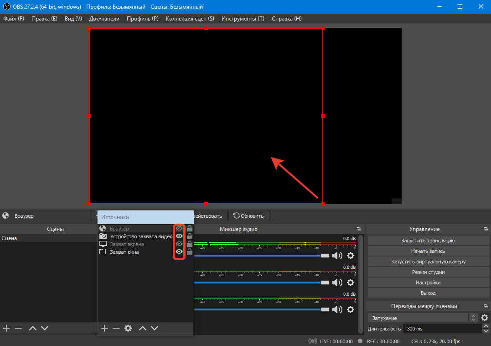The height and width of the screenshot is (346, 491).
Task: Add a new source with plus icon
Action: (104, 328)
